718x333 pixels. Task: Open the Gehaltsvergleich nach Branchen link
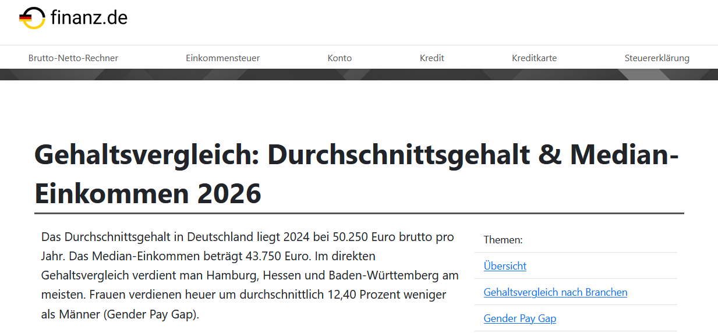556,292
